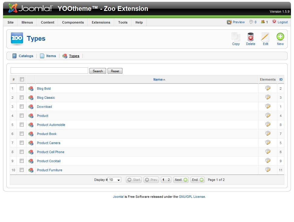Open the Tools menu
Screen dimensions: 294x222
123,22
